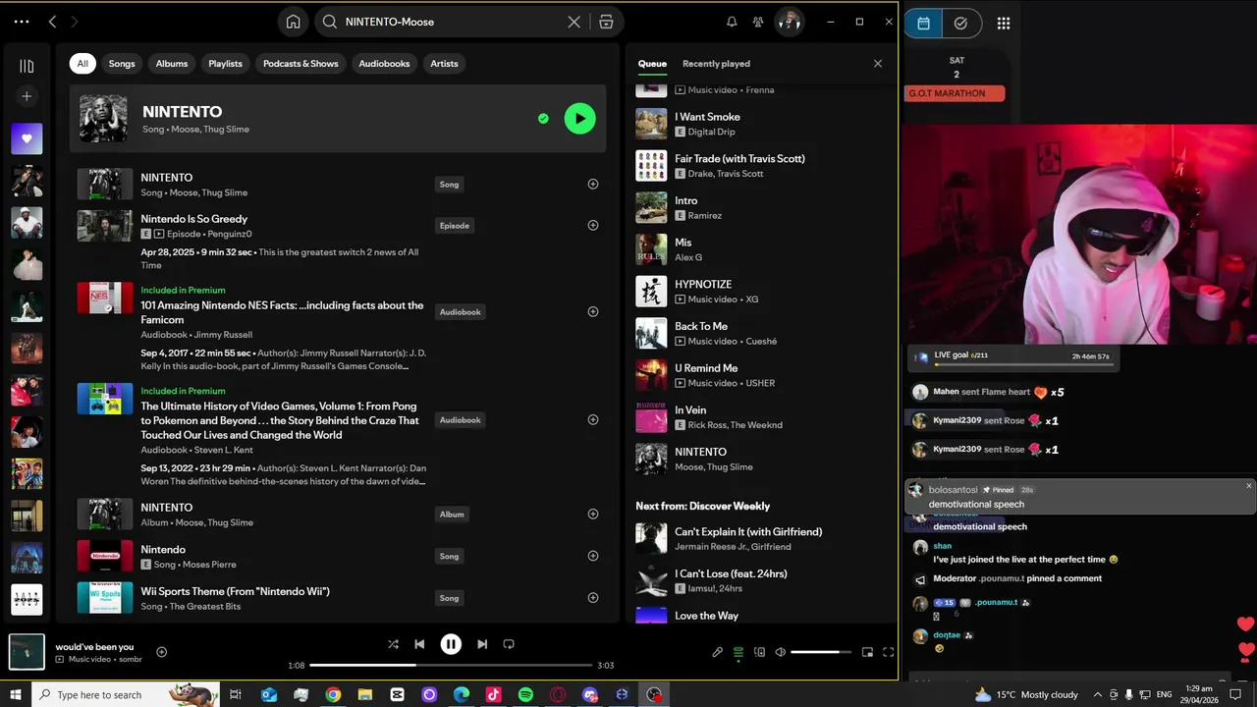1257x707 pixels.
Task: Filter results by Playlists
Action: 225,64
